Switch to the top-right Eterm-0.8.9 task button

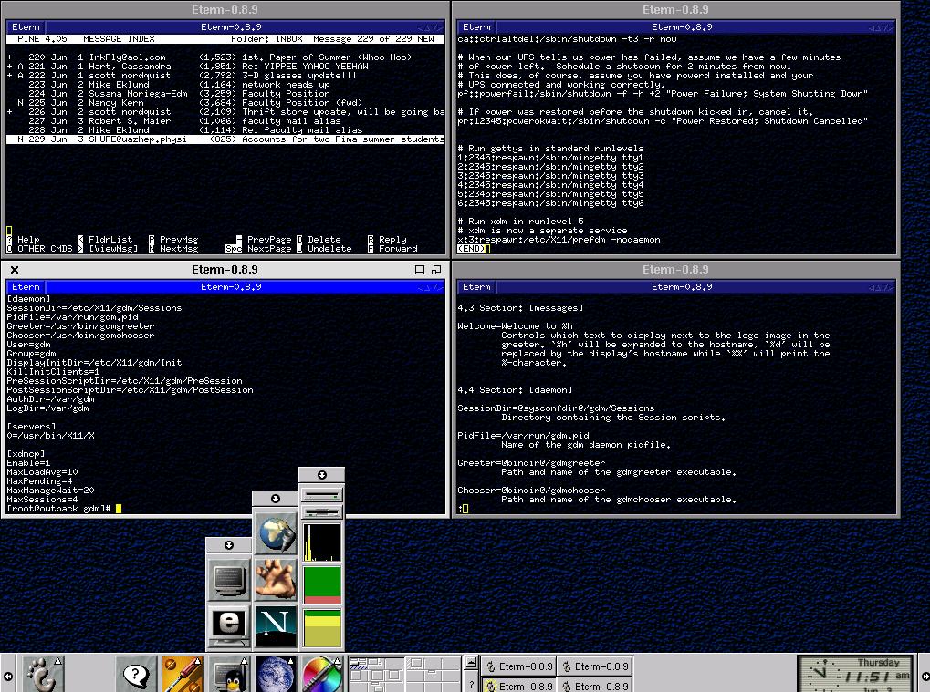tap(595, 666)
